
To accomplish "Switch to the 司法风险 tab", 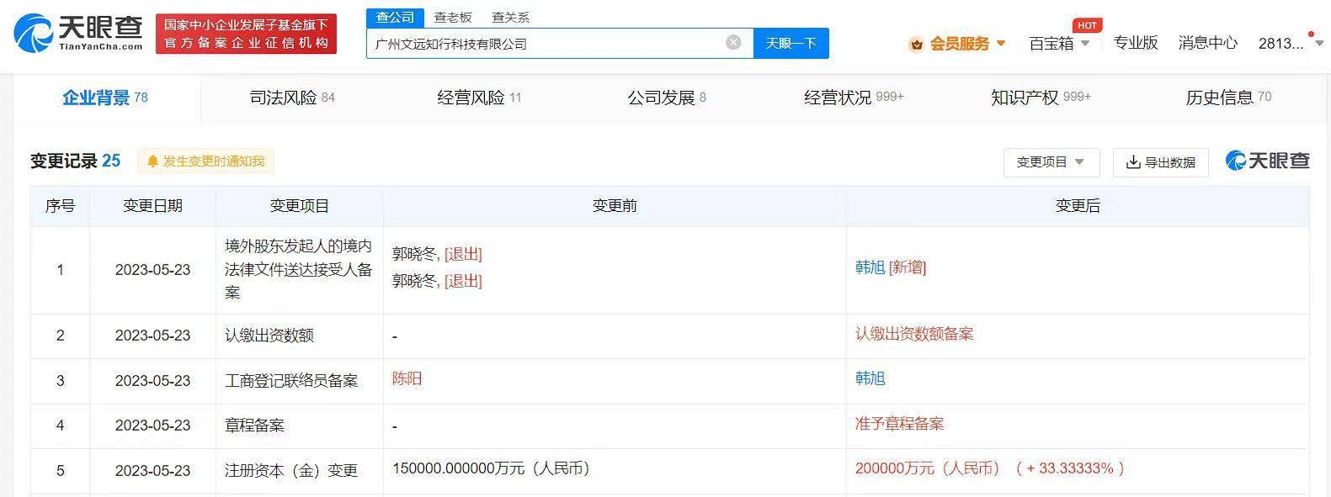I will coord(291,98).
